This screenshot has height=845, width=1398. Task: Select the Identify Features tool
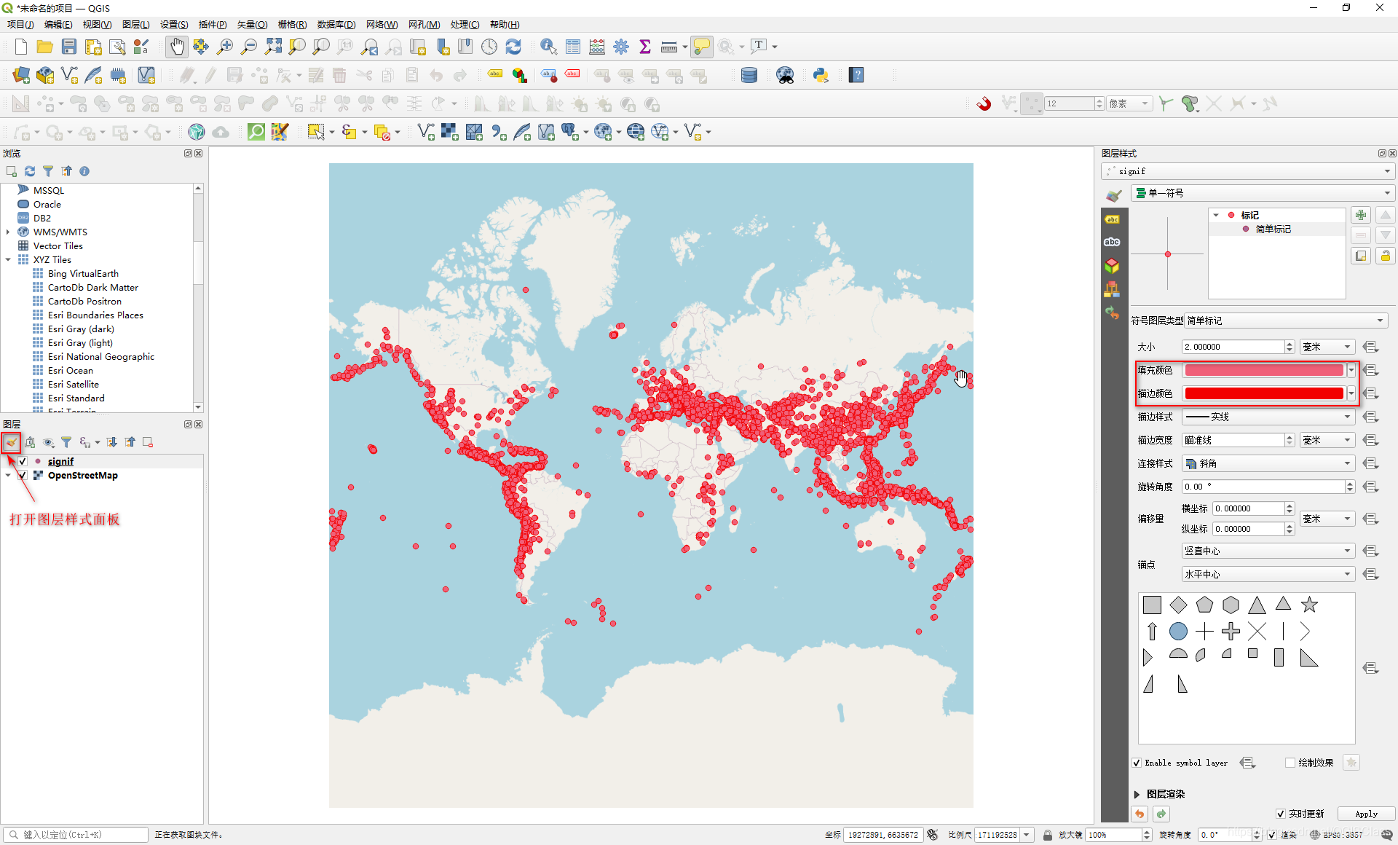[x=548, y=47]
